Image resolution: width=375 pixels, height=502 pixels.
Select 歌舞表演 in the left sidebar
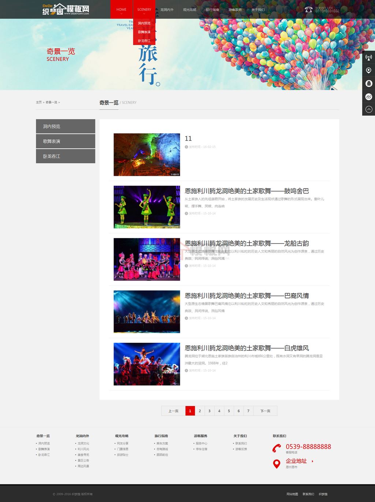pos(65,141)
